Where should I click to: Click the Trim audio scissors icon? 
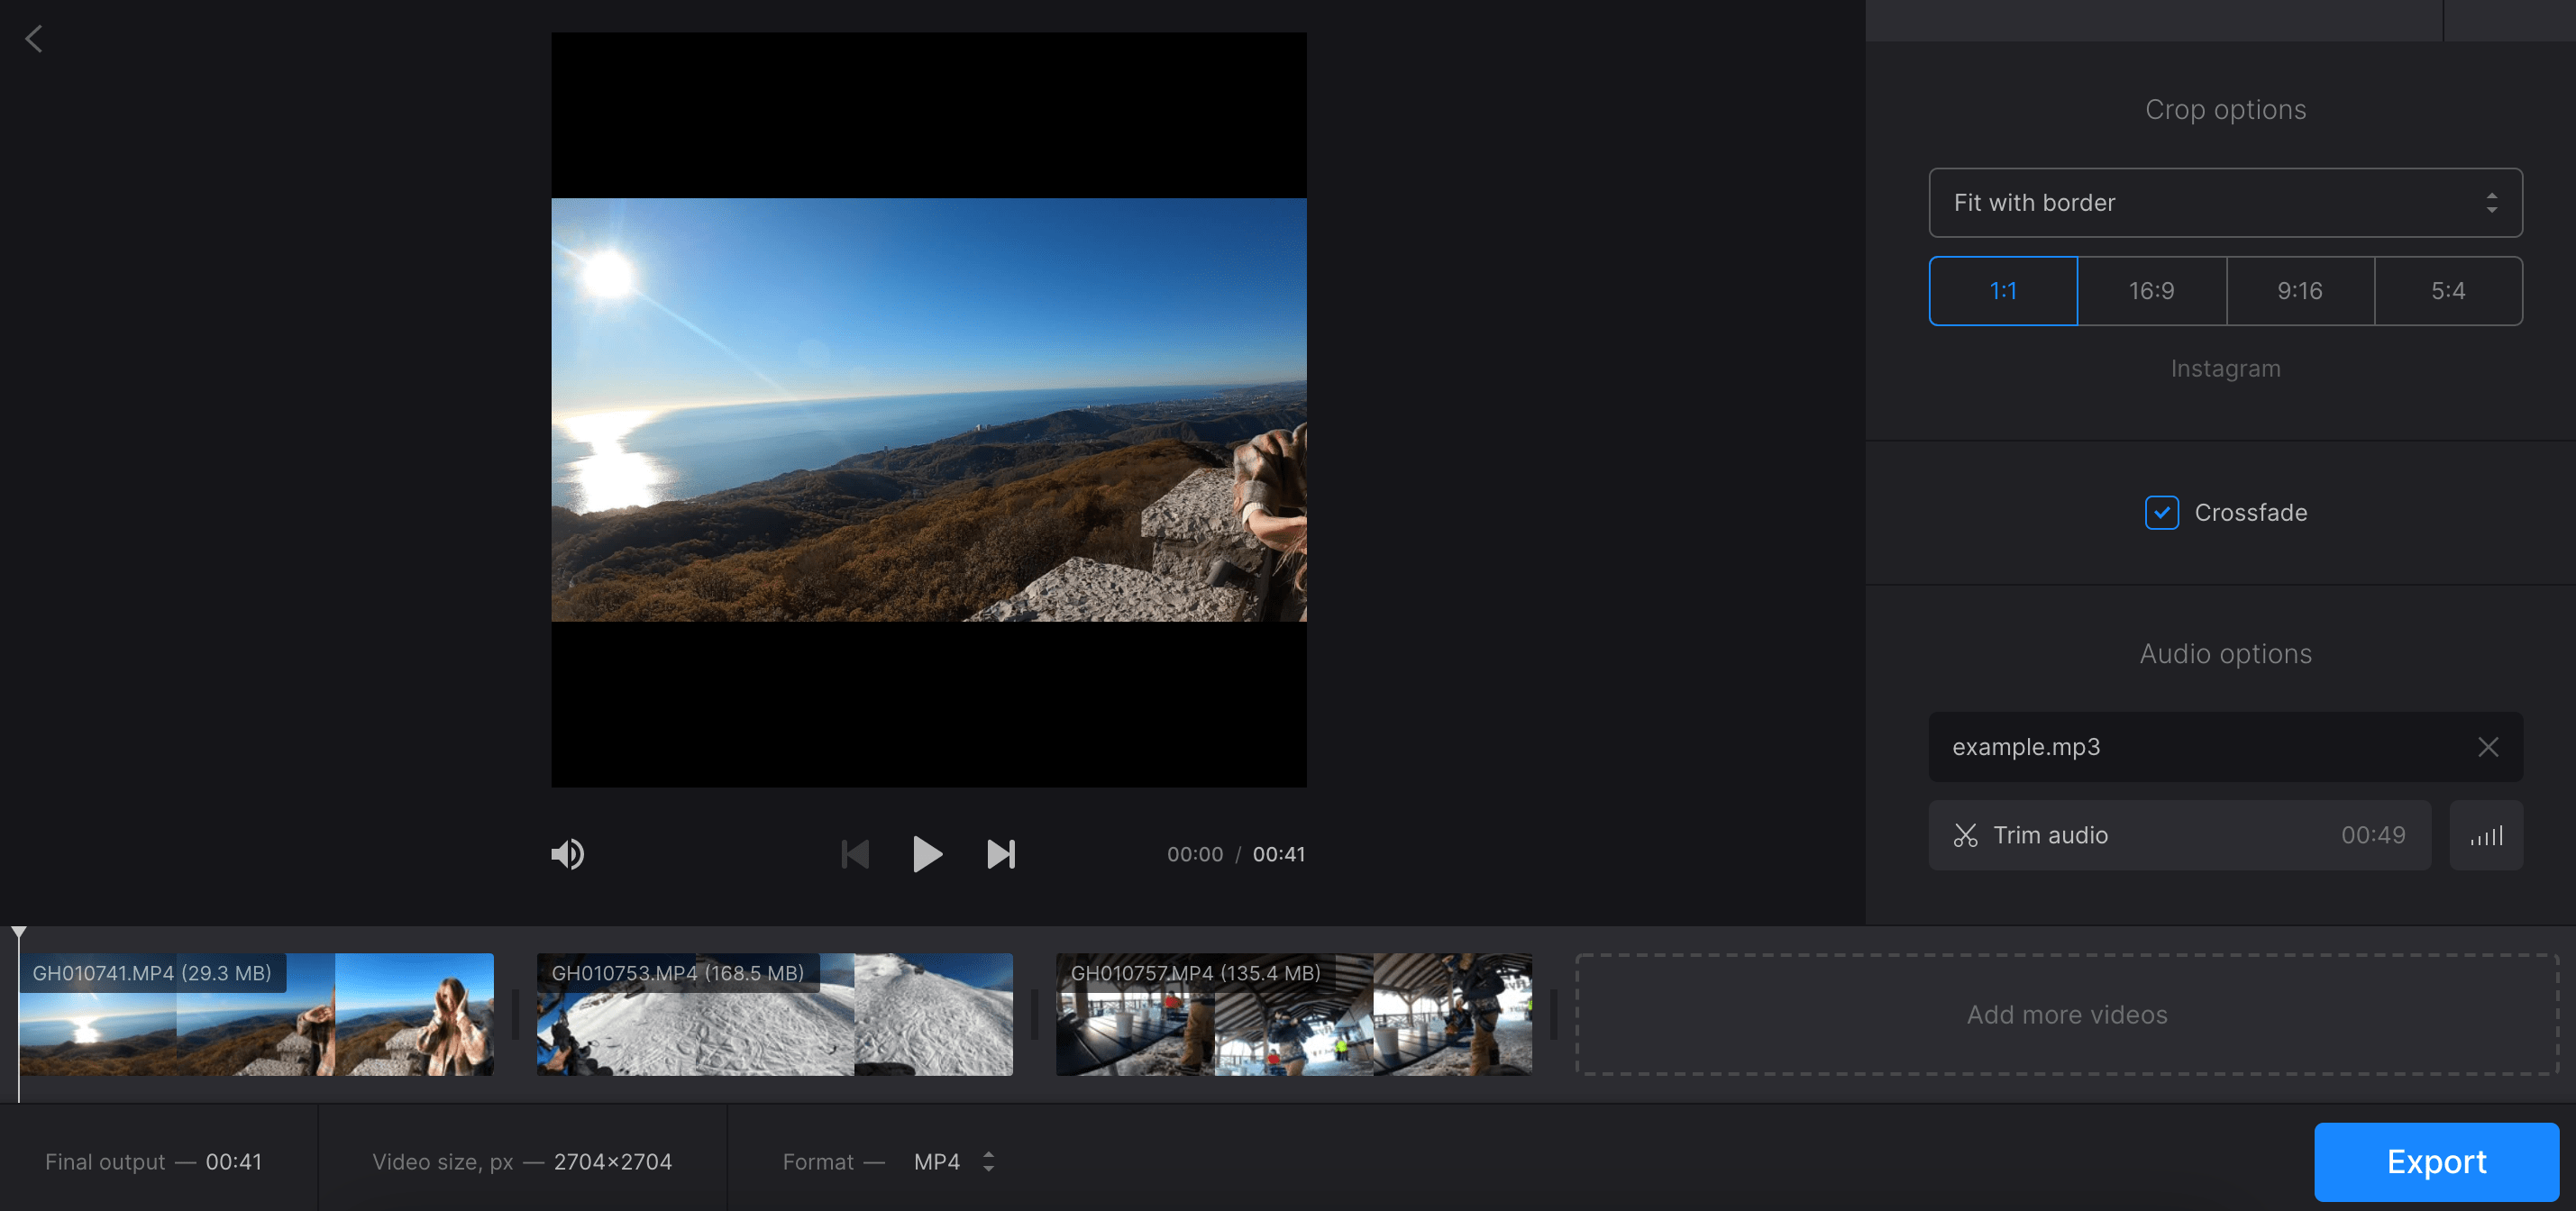point(1965,835)
